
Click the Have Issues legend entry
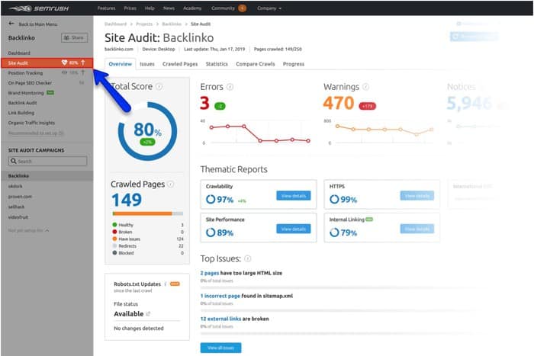click(x=127, y=239)
